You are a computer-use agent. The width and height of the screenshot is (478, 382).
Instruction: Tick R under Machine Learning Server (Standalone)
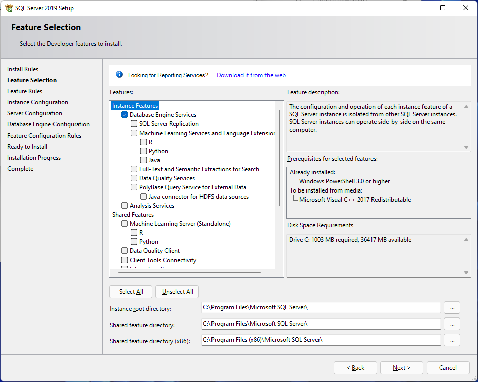click(134, 232)
